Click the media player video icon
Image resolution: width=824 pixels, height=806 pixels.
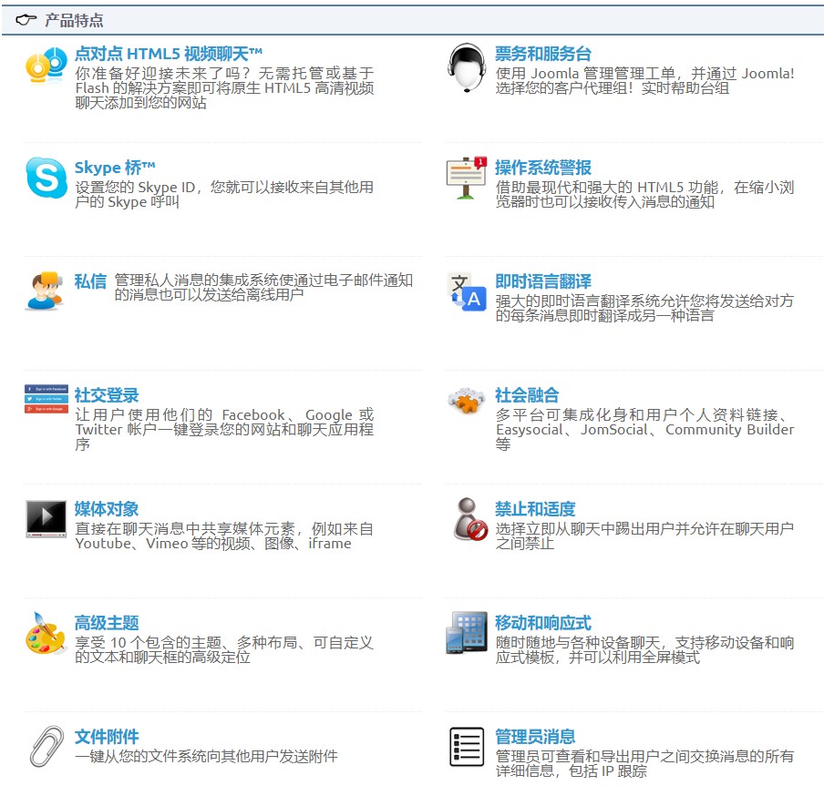(x=46, y=519)
